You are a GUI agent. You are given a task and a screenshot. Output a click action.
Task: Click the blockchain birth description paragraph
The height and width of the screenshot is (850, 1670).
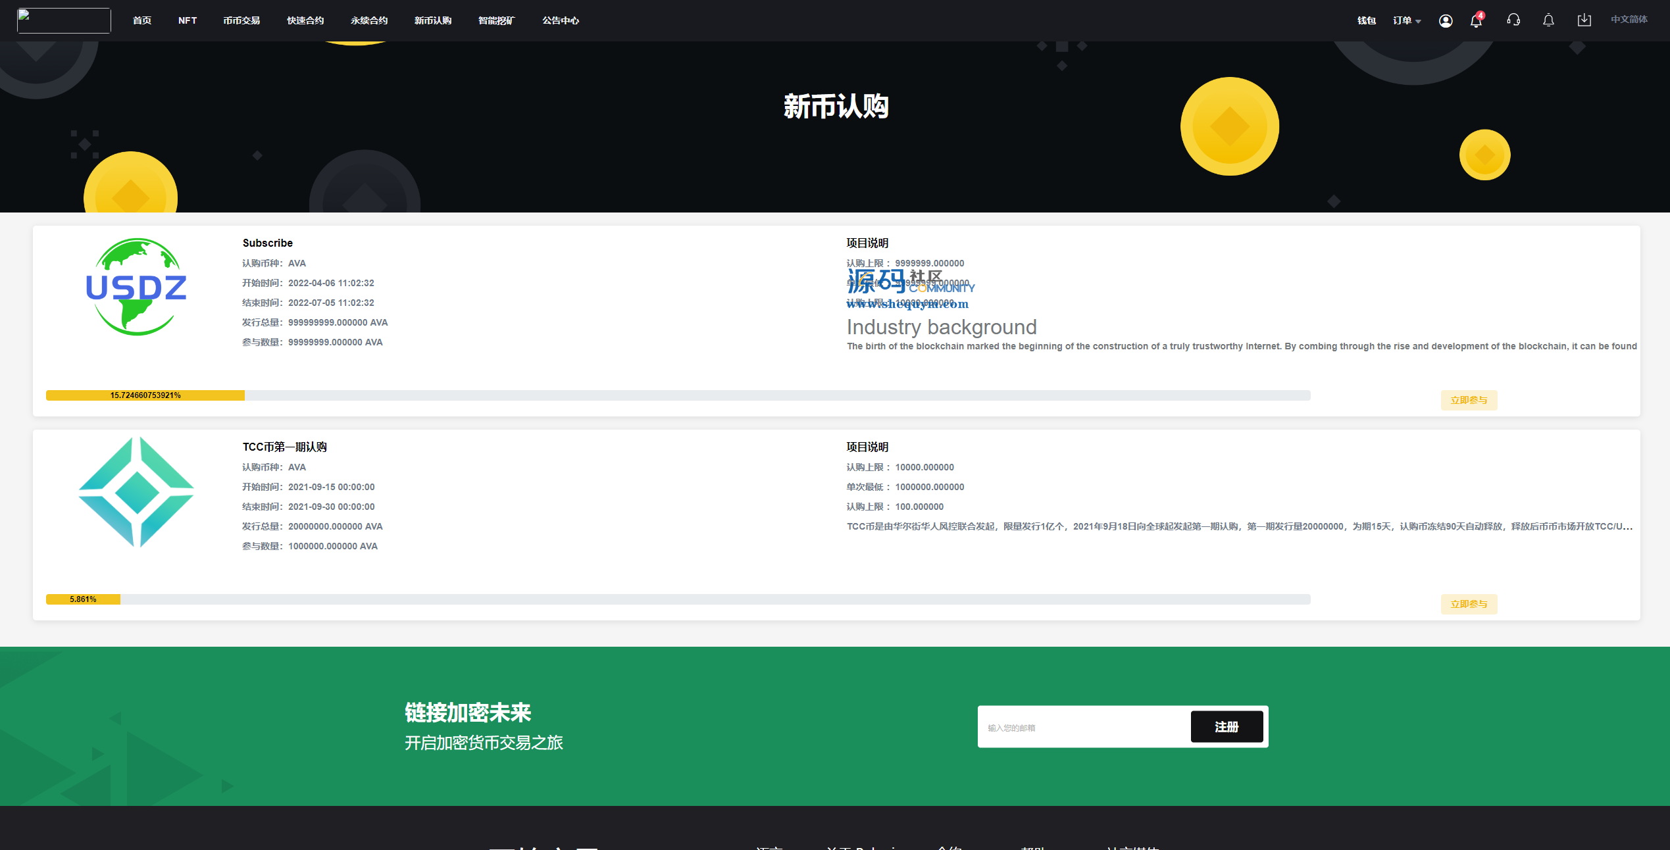pos(1242,346)
